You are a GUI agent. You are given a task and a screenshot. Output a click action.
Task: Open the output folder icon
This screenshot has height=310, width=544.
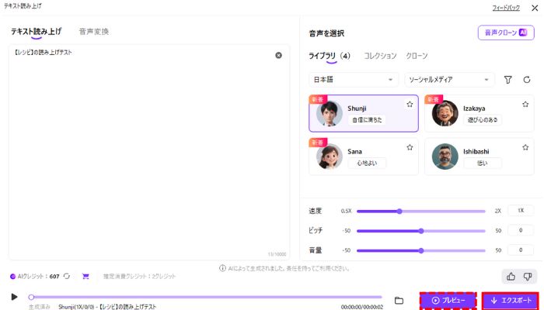[399, 300]
